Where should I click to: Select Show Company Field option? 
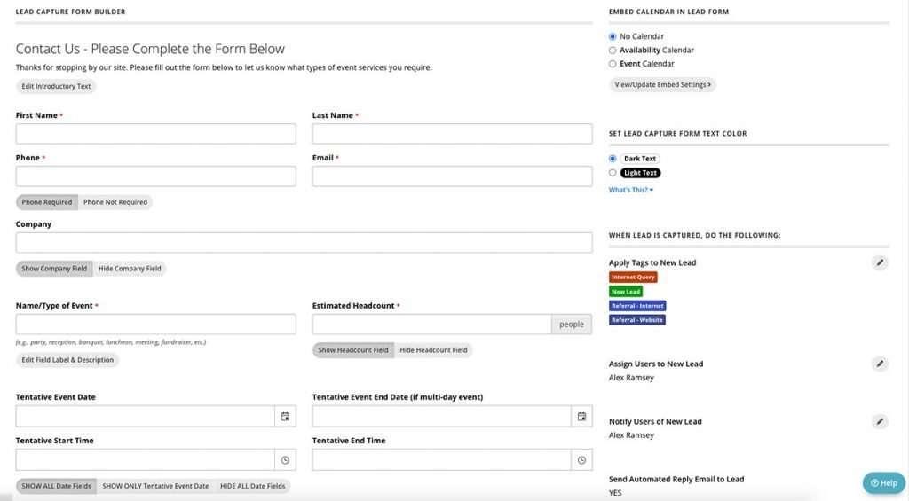click(x=54, y=269)
